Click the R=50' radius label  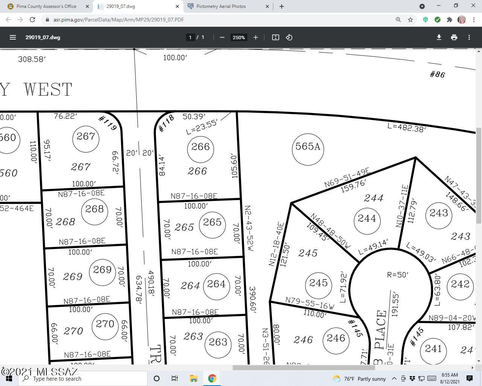coord(398,275)
